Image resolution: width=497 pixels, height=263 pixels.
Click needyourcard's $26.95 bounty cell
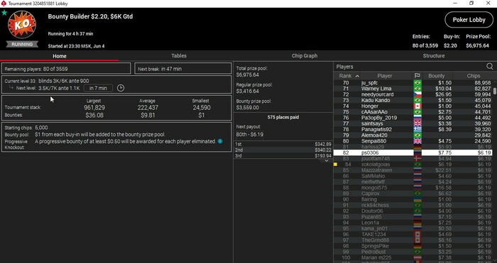[443, 94]
